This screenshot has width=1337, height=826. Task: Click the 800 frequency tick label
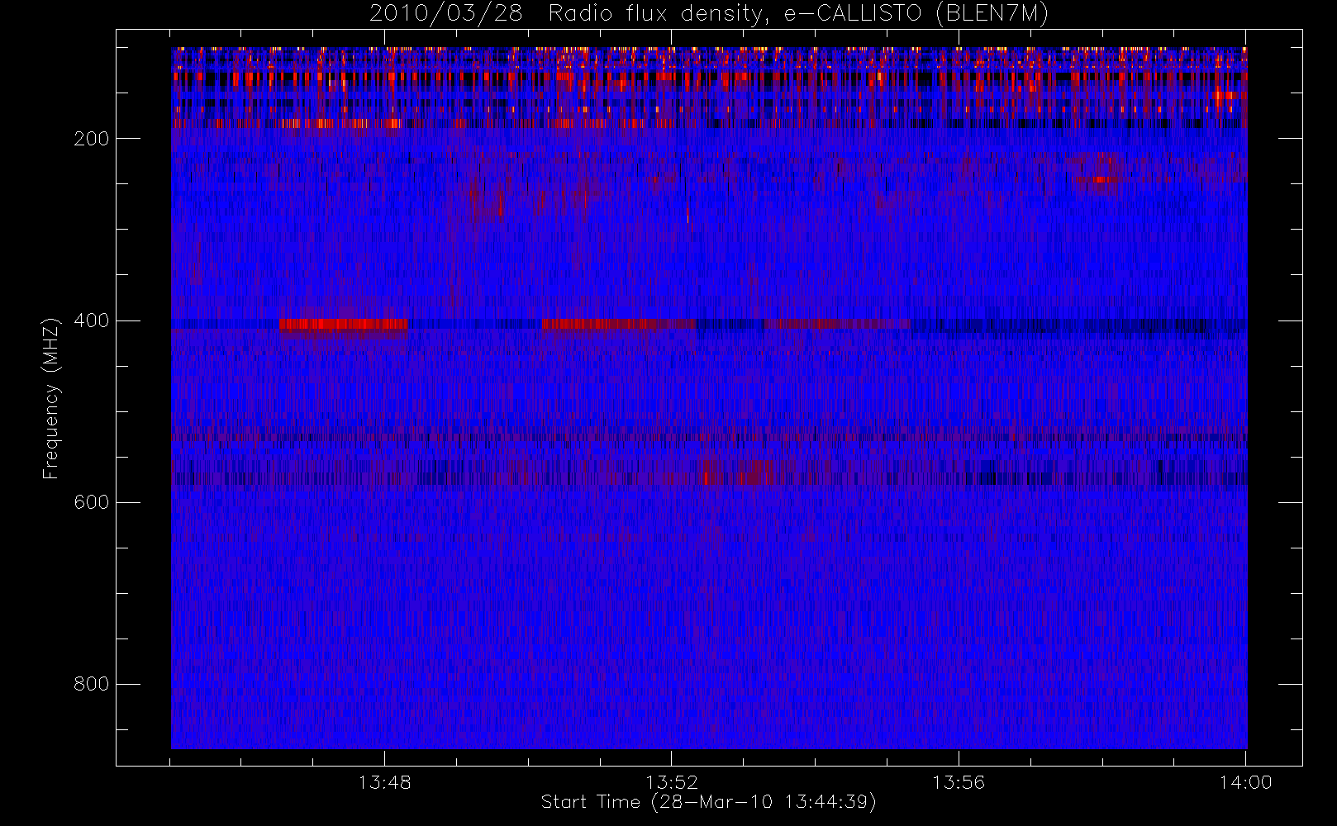click(x=91, y=684)
